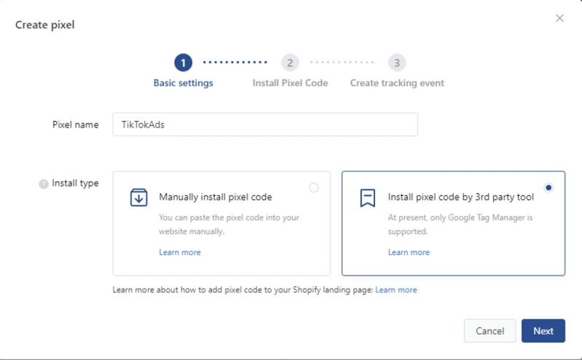Open Shopify landing page Learn more link
The width and height of the screenshot is (582, 360).
point(396,290)
